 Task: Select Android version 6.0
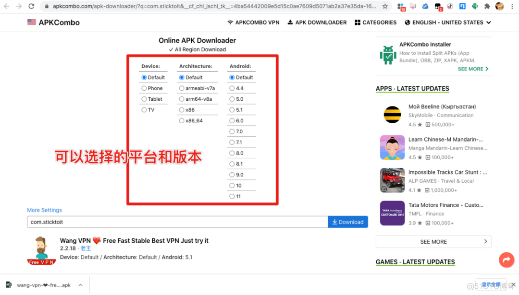pos(232,120)
